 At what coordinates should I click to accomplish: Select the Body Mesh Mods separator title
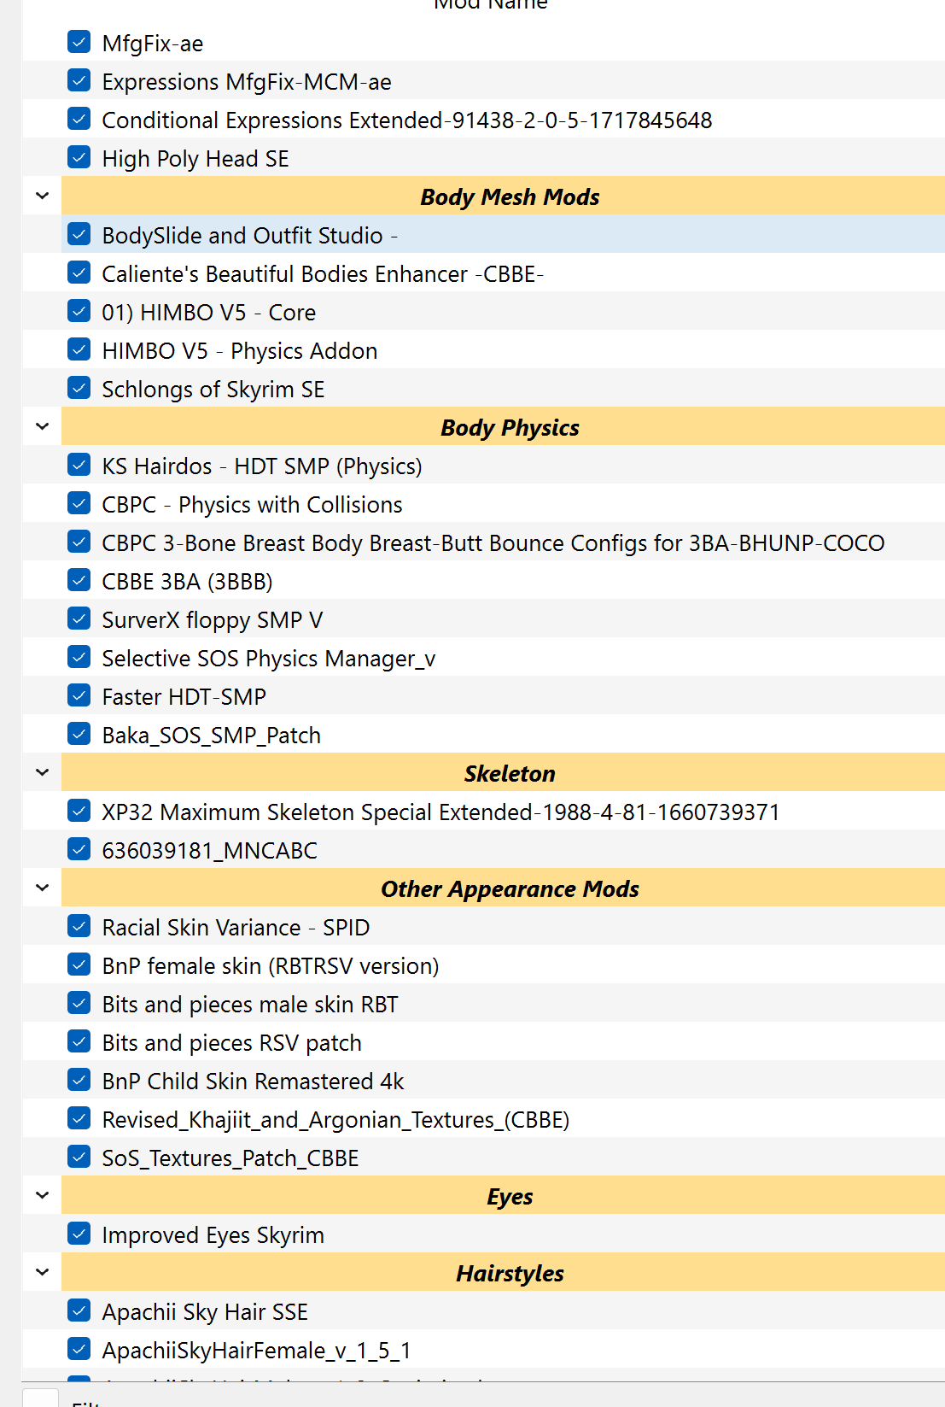[510, 197]
